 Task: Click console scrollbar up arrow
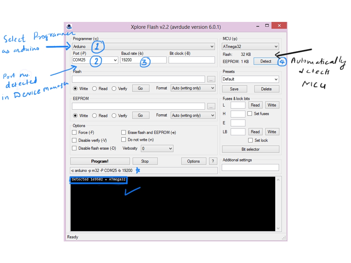[x=278, y=180]
